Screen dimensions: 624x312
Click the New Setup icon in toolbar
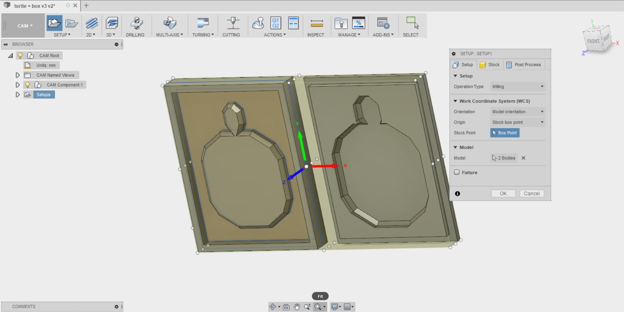pos(54,23)
